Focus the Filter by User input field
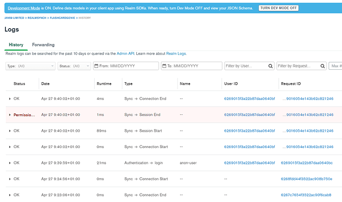Image resolution: width=342 pixels, height=202 pixels. [x=244, y=66]
